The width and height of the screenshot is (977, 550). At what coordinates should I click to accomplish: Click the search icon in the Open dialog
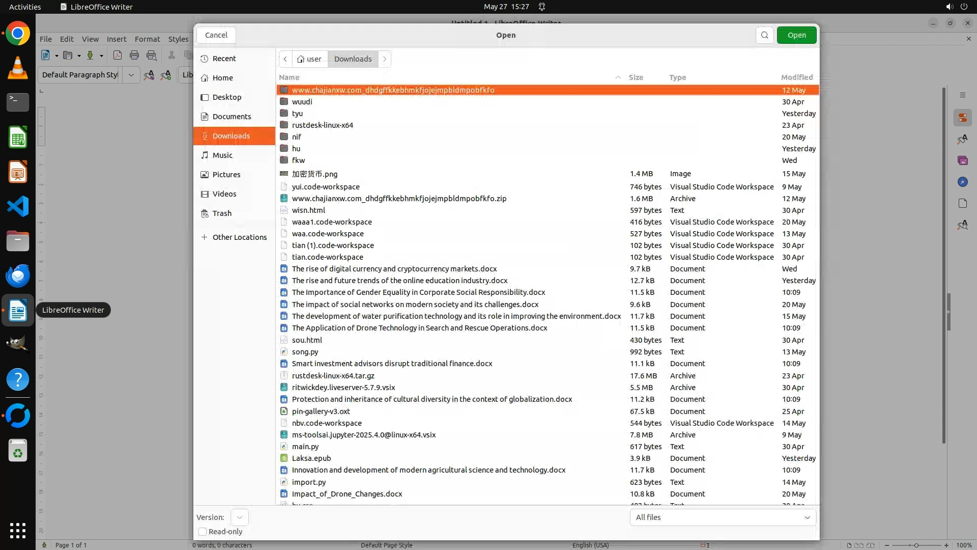pyautogui.click(x=764, y=35)
